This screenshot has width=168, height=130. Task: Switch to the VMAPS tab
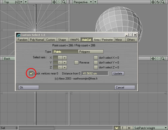[x=75, y=40]
